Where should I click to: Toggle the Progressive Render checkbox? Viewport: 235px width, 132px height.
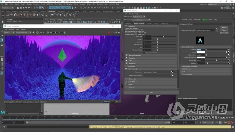tap(144, 53)
